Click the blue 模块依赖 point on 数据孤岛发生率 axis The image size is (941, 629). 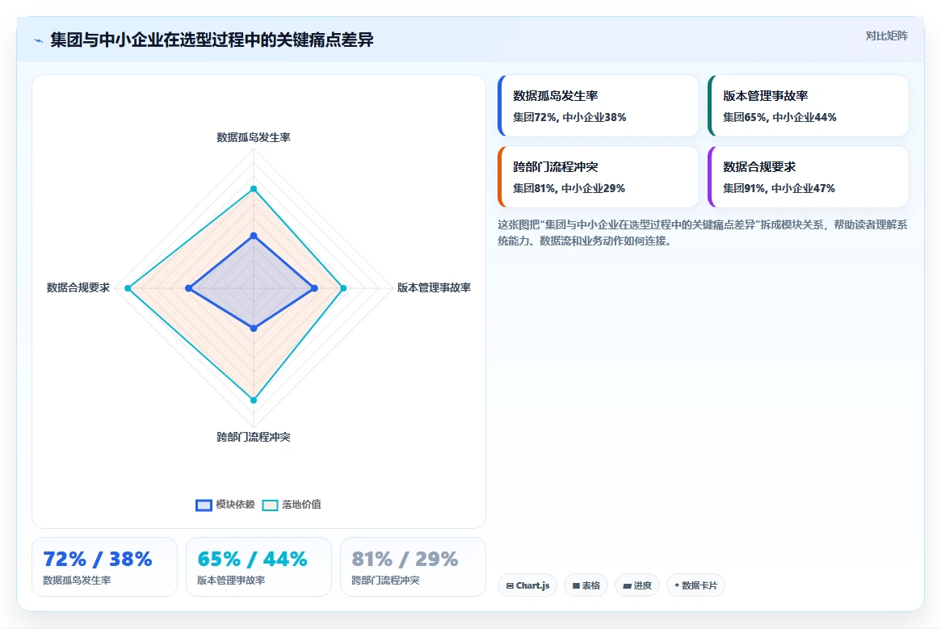tap(254, 236)
